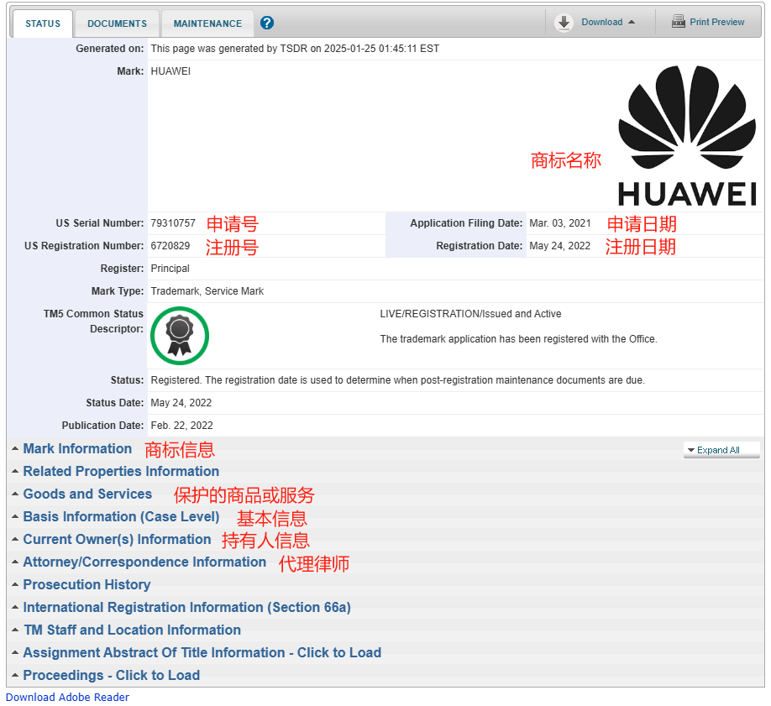Toggle the Basis Information (Case Level) section
This screenshot has width=771, height=706.
[121, 517]
